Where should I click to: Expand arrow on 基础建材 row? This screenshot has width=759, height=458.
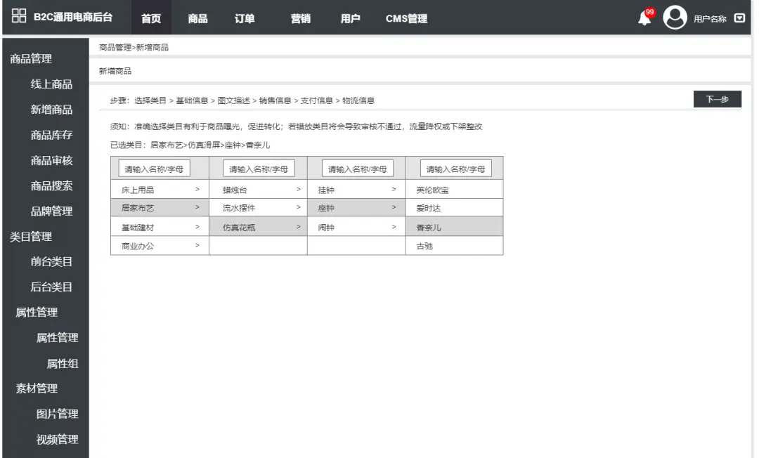[197, 226]
